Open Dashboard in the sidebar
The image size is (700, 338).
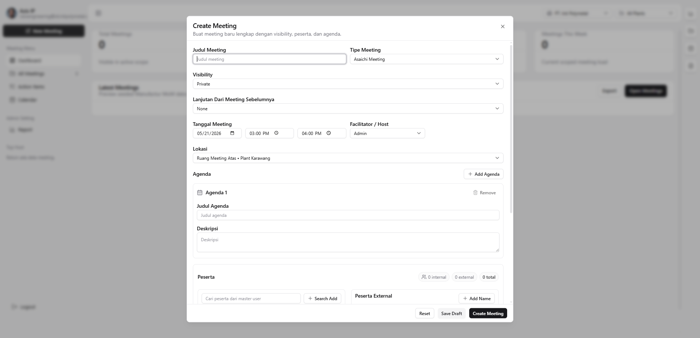pyautogui.click(x=44, y=60)
